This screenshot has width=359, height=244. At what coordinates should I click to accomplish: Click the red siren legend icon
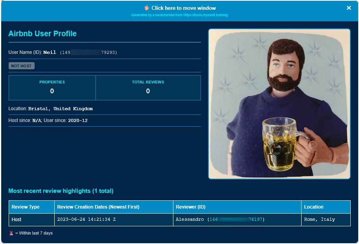tap(11, 233)
